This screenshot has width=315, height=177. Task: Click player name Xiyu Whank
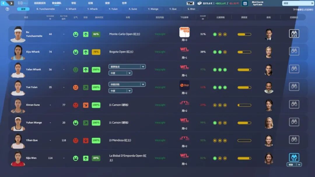pos(33,52)
